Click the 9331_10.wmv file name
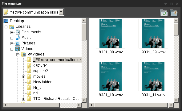Image resolution: width=182 pixels, height=111 pixels. [x=111, y=95]
